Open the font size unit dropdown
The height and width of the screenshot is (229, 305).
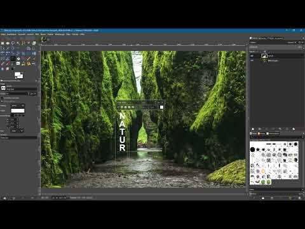click(32, 94)
